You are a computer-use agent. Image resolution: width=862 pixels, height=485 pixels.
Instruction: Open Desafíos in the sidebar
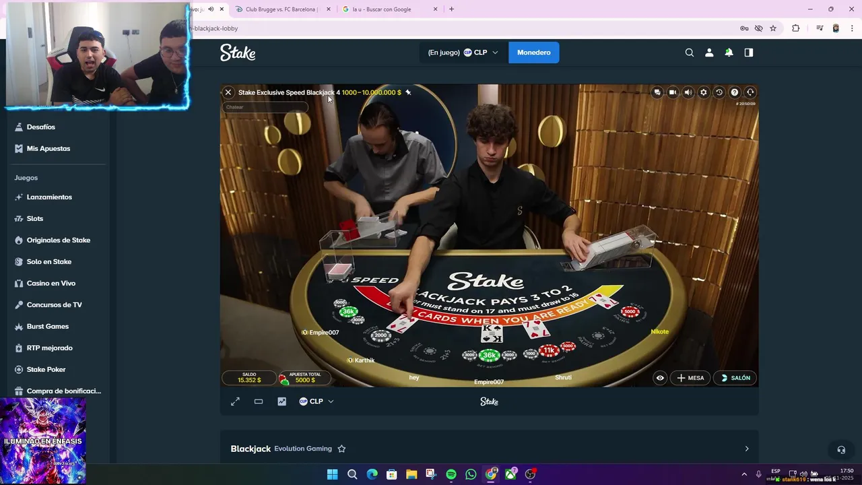pyautogui.click(x=40, y=127)
